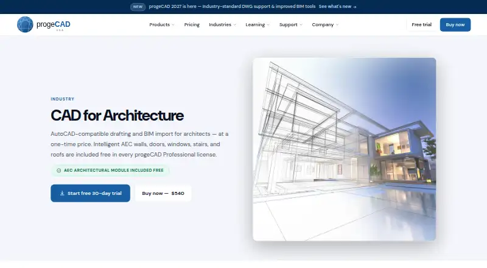Screen dimensions: 487x268
Task: Expand the Support menu
Action: pos(291,24)
